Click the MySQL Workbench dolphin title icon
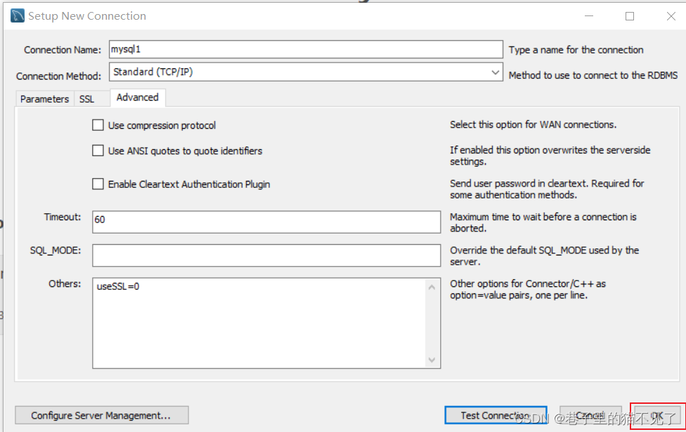This screenshot has height=432, width=686. click(18, 15)
